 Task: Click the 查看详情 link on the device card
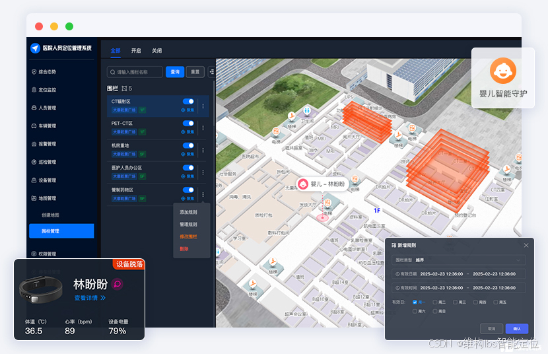(89, 298)
